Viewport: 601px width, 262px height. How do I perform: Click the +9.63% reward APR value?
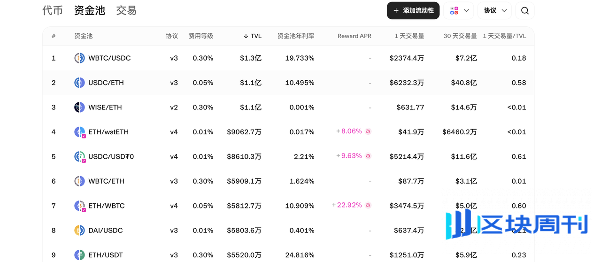(349, 156)
